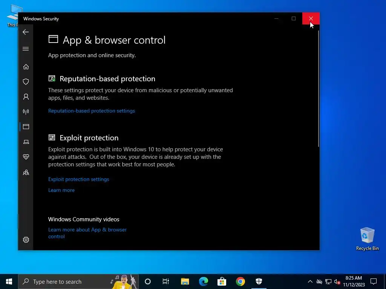Minimize the Windows Security window

click(x=276, y=18)
